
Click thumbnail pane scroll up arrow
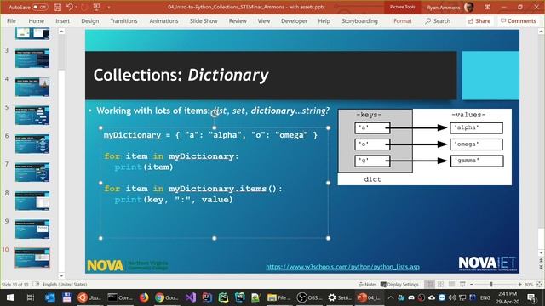pos(61,31)
